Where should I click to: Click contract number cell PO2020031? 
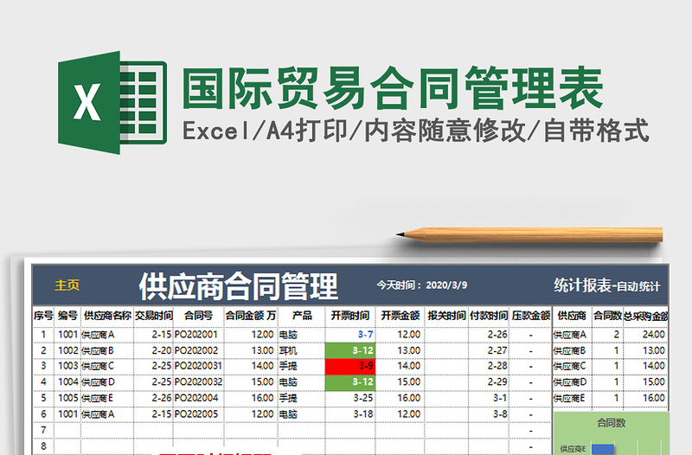point(199,366)
